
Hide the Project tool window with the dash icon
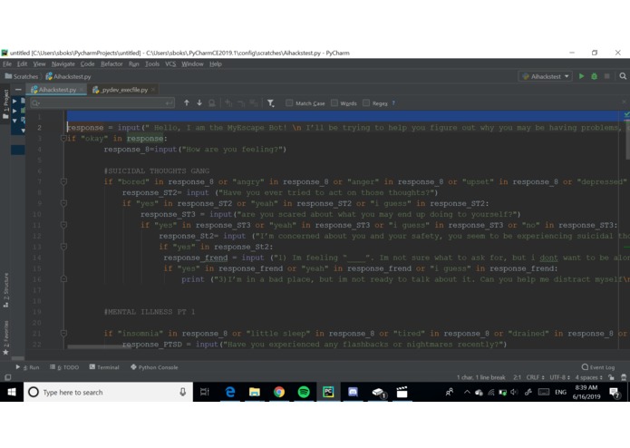[18, 90]
